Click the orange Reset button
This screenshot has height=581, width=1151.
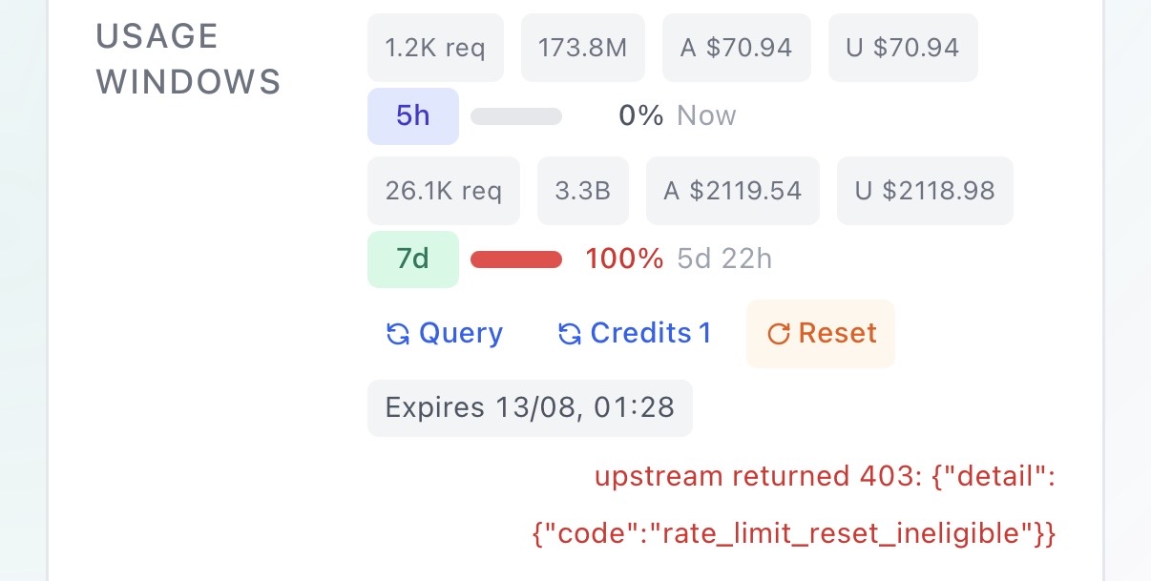pos(821,334)
